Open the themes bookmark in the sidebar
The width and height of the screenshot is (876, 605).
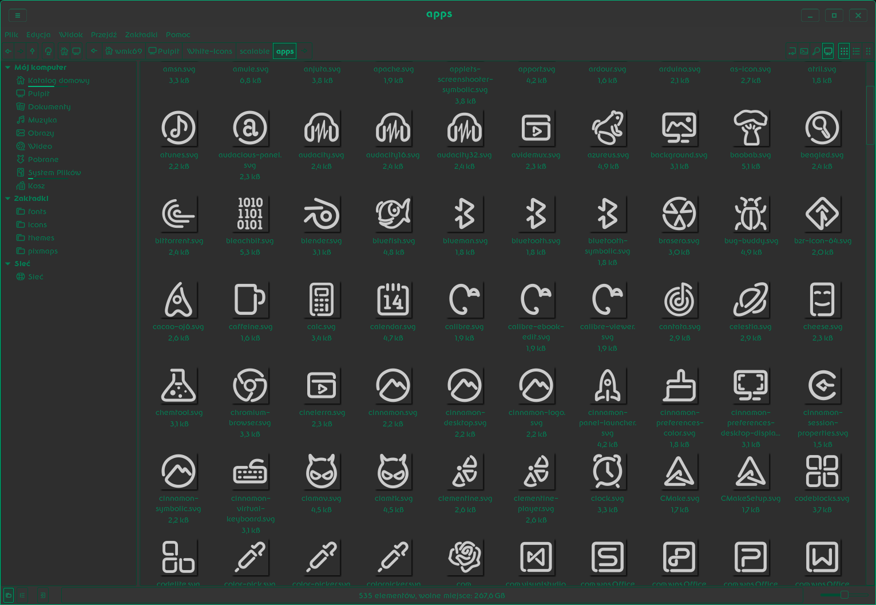pyautogui.click(x=41, y=238)
